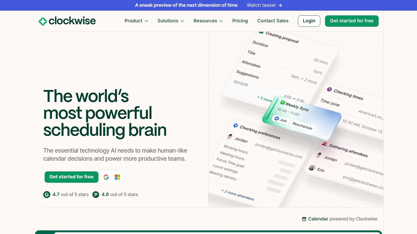This screenshot has width=417, height=234.
Task: Click Reschedule on the Weekly Sync card
Action: tap(302, 126)
